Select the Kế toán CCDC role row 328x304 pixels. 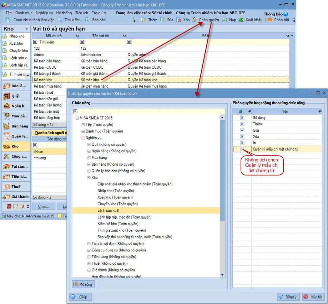[x=161, y=67]
